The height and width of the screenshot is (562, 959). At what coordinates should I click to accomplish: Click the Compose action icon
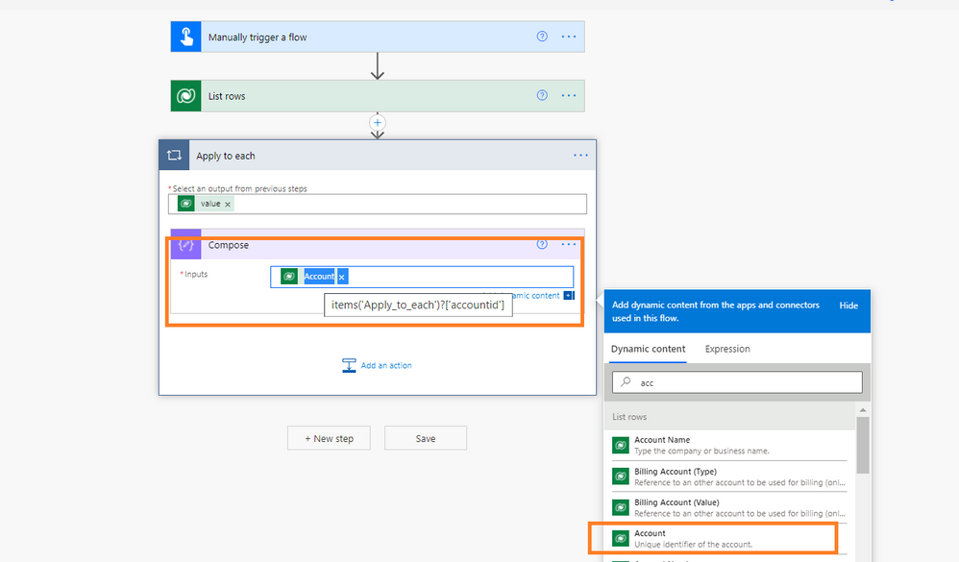[185, 245]
